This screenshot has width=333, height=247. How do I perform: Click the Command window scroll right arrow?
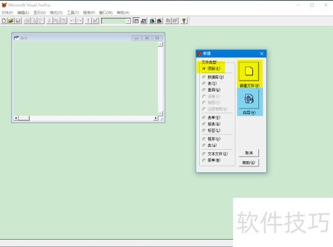point(156,118)
